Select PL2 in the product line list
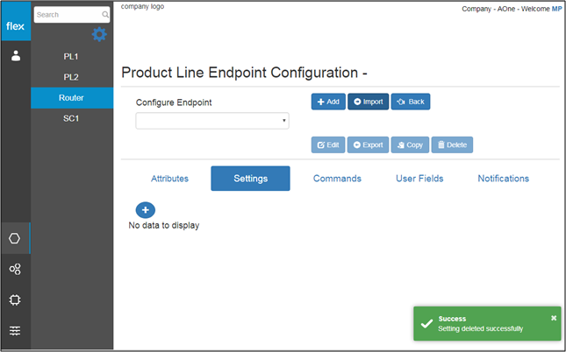Viewport: 566px width, 352px height. tap(71, 77)
